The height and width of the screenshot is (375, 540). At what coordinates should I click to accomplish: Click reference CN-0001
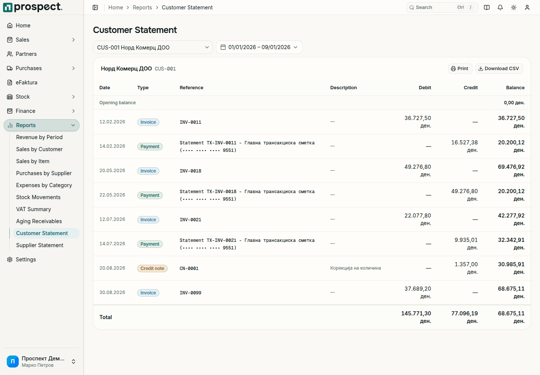point(189,268)
